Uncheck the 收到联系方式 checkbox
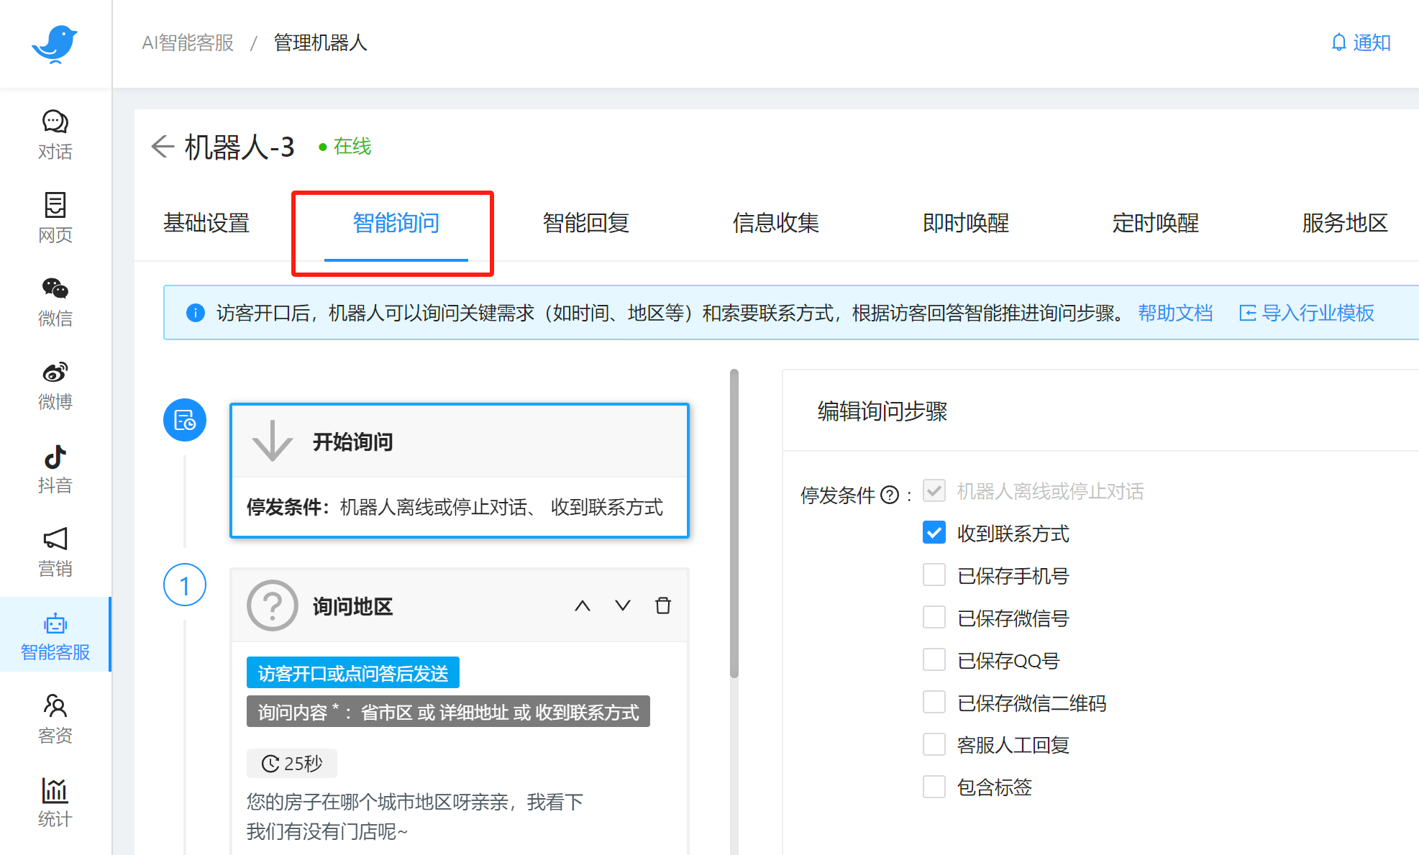Image resolution: width=1419 pixels, height=855 pixels. 934,533
